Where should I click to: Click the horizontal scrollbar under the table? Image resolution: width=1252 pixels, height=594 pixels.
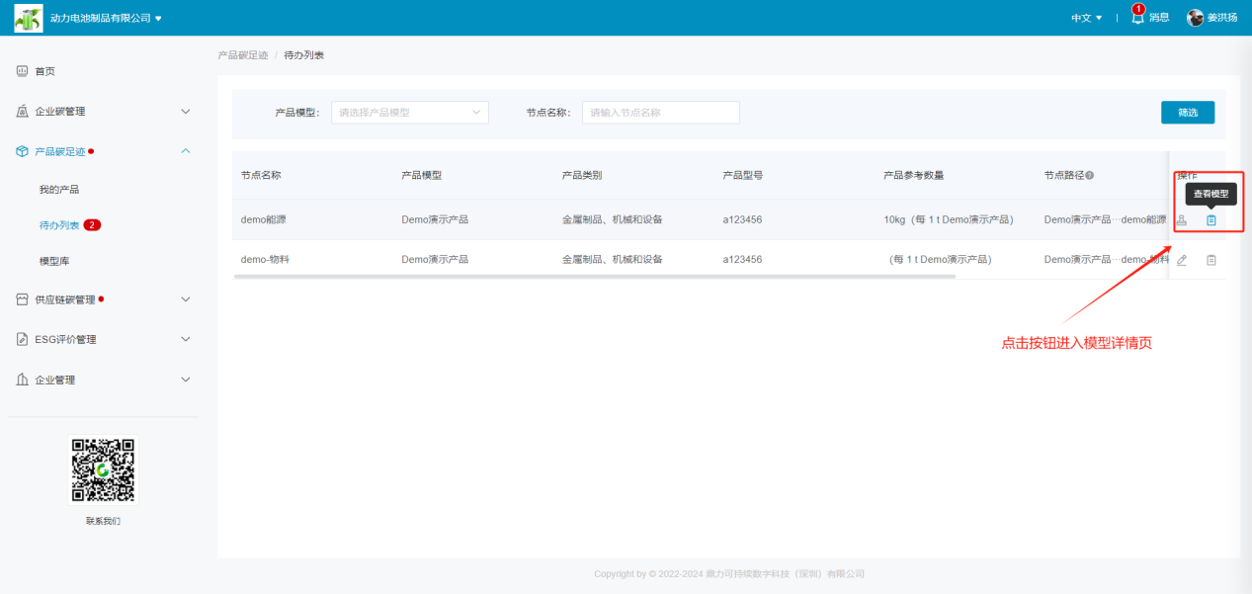594,277
